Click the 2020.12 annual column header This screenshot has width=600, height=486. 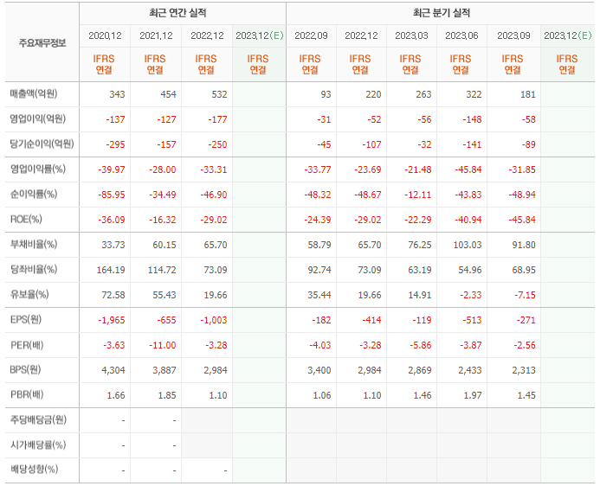(105, 35)
